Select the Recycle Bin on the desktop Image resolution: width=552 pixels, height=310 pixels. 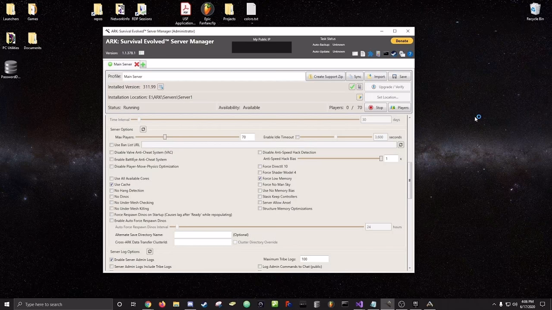535,12
